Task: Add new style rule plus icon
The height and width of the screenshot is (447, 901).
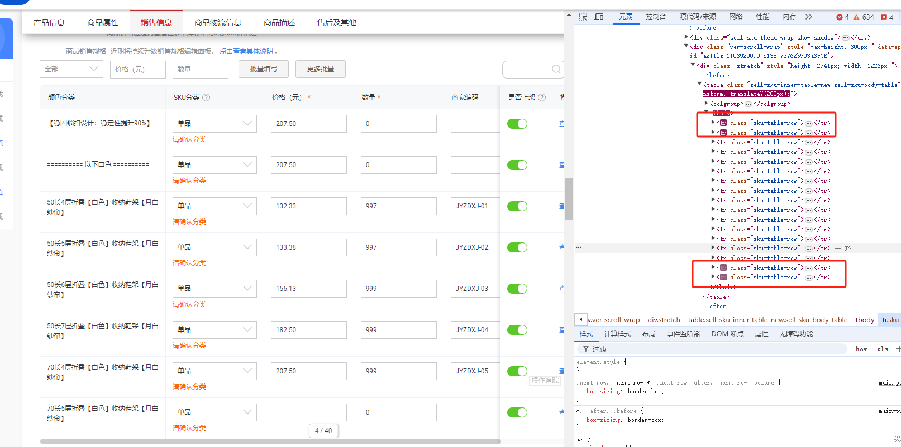Action: coord(898,349)
